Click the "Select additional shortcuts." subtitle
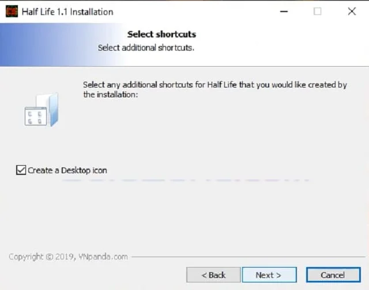 146,48
